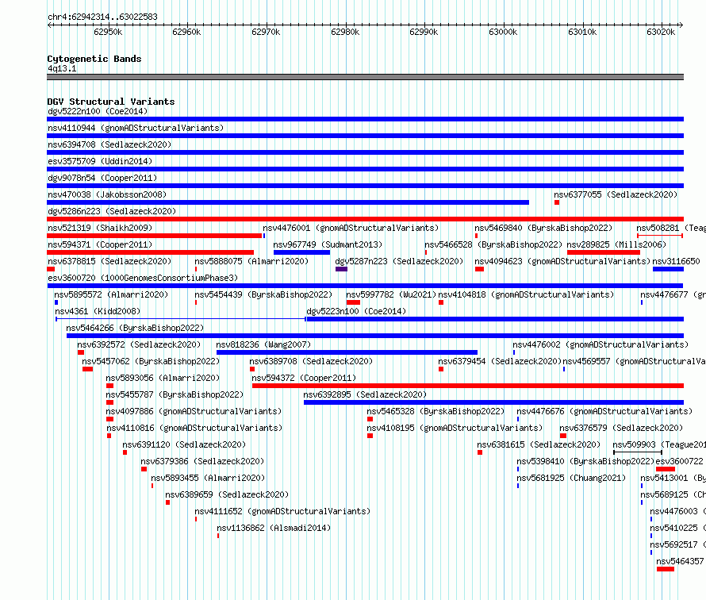The height and width of the screenshot is (600, 706).
Task: Click the 63010k ruler tick label
Action: click(x=582, y=32)
